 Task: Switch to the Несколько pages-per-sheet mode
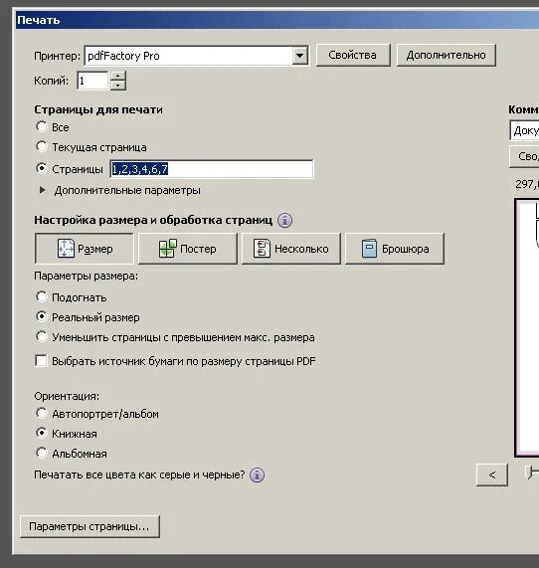tap(290, 249)
